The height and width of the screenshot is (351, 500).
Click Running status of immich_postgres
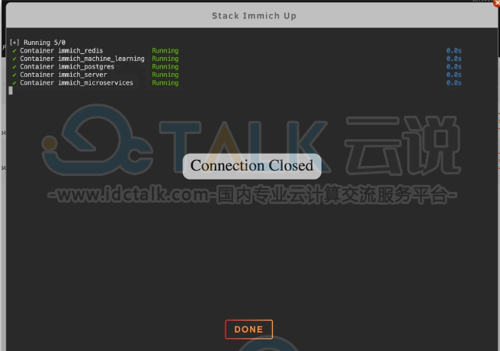[165, 67]
